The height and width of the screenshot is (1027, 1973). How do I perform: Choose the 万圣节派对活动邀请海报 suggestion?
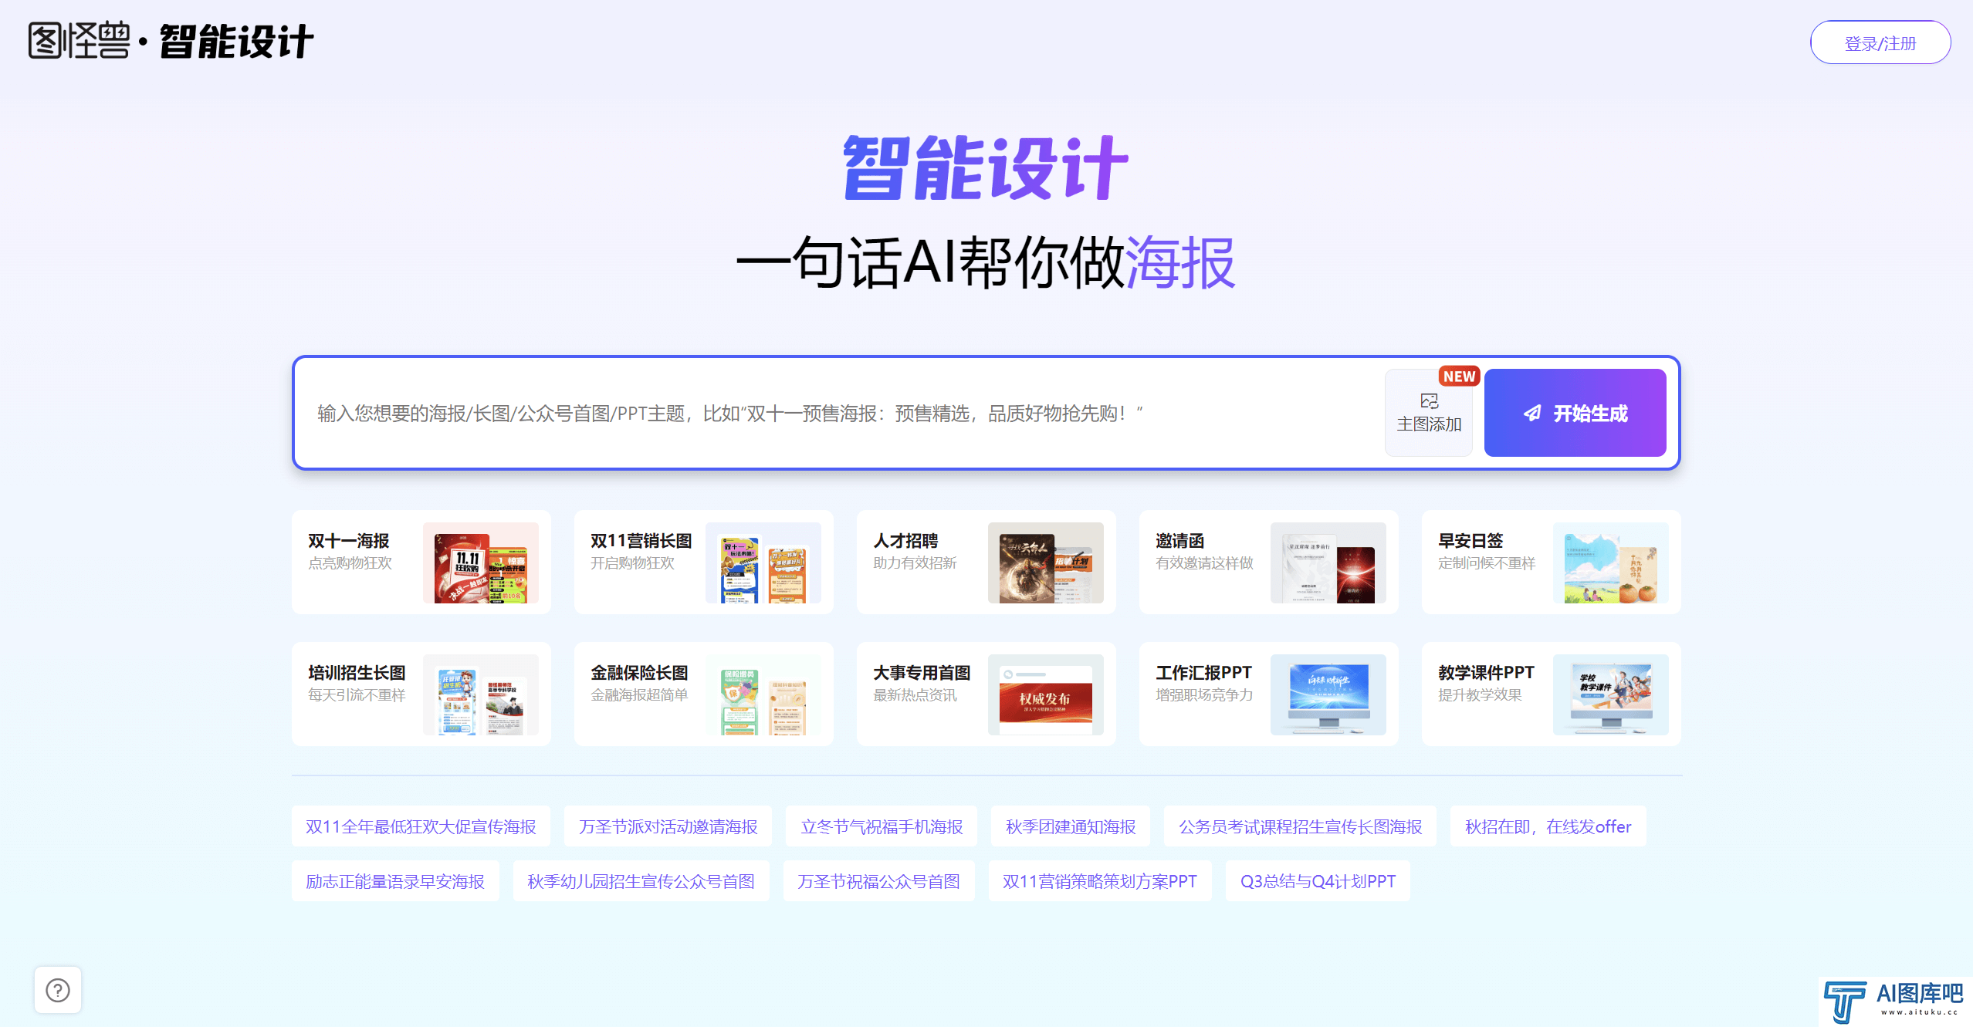click(668, 826)
